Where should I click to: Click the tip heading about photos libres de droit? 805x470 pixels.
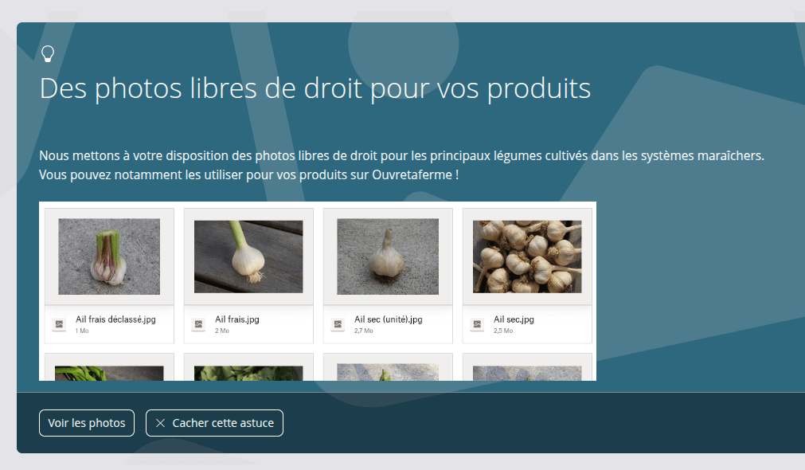[315, 89]
